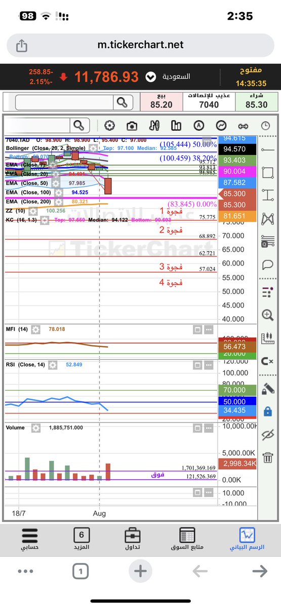
Task: Switch to متابع السوق tab
Action: tap(187, 539)
